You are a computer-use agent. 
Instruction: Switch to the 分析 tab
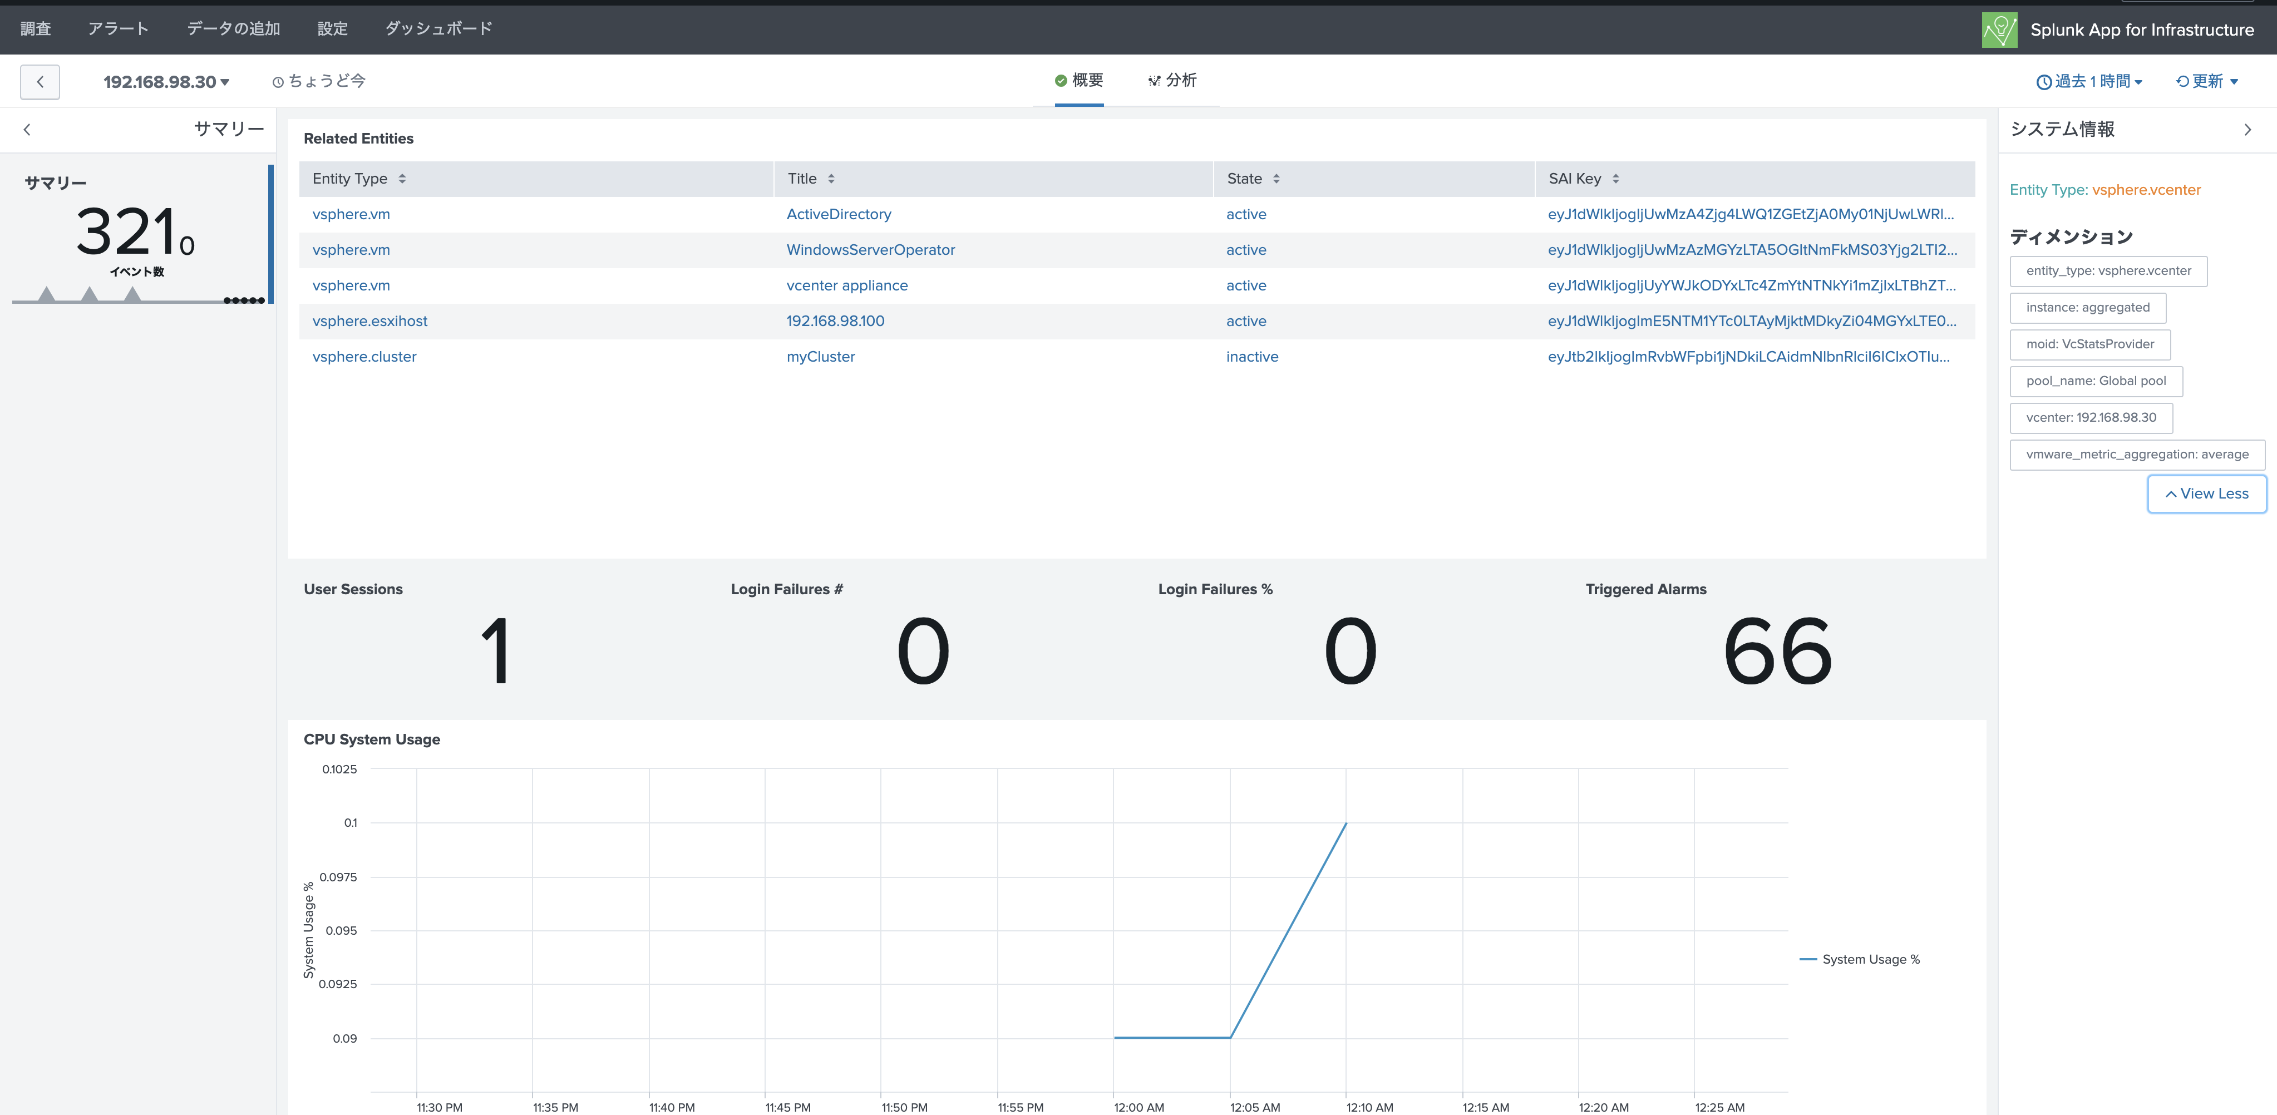[x=1172, y=81]
